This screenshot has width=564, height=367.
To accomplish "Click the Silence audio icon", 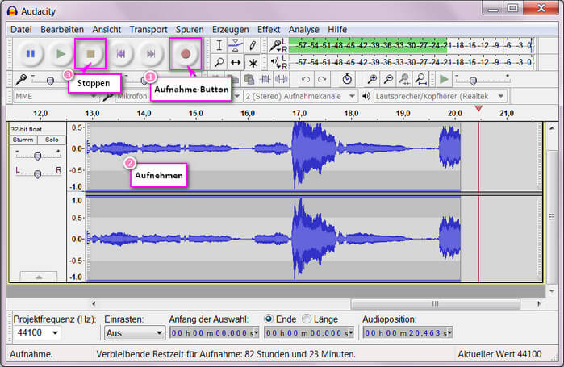I will (x=282, y=79).
